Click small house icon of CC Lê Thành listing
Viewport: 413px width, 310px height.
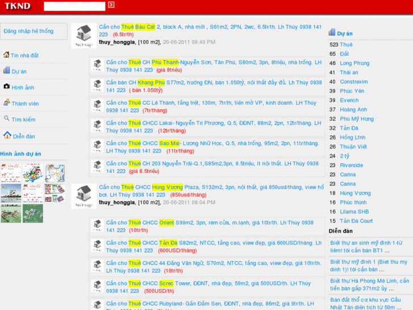point(97,105)
